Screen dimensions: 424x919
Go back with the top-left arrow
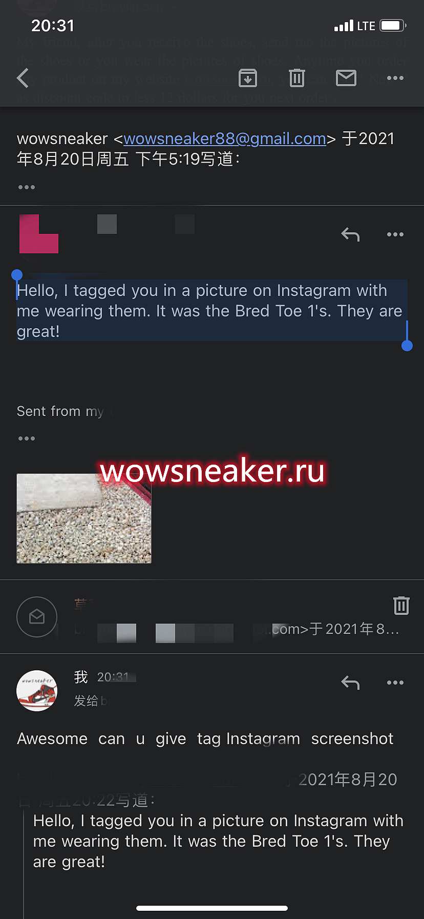23,78
